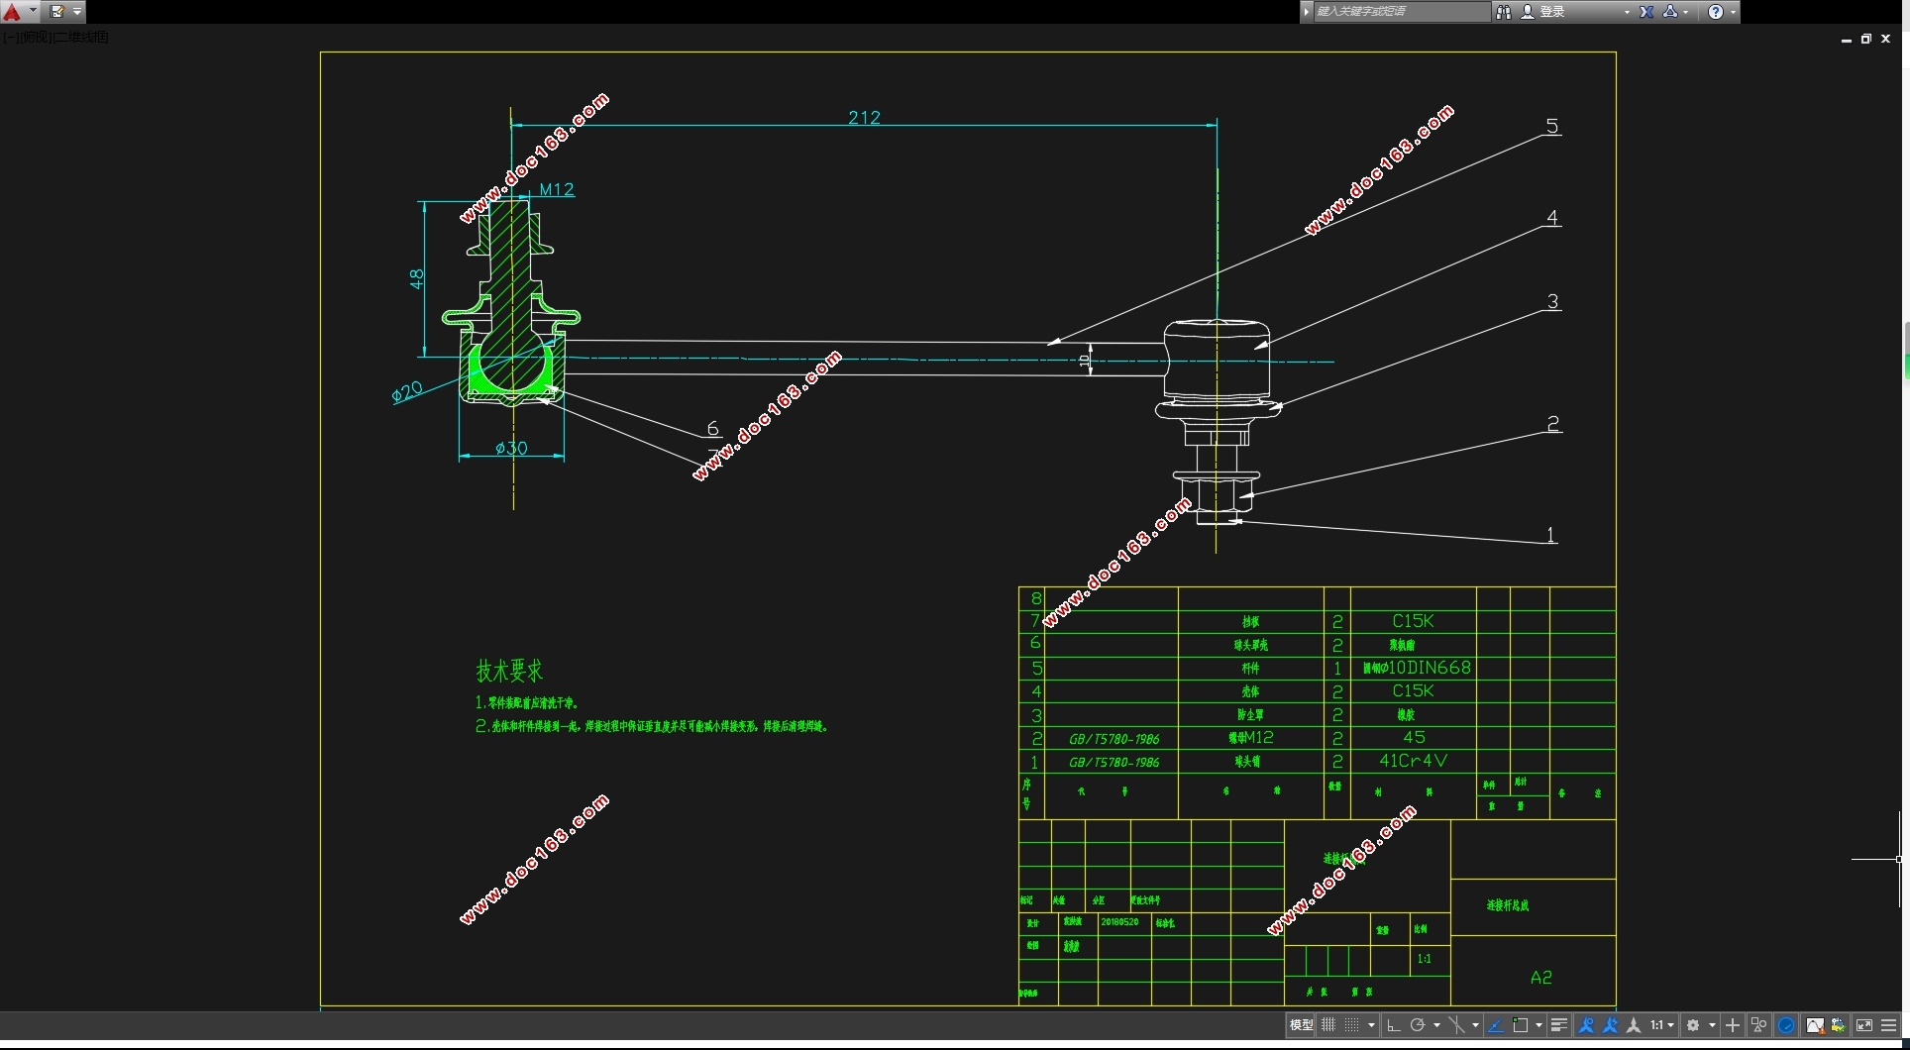
Task: Toggle 2D object snap square icon
Action: [x=1520, y=1025]
